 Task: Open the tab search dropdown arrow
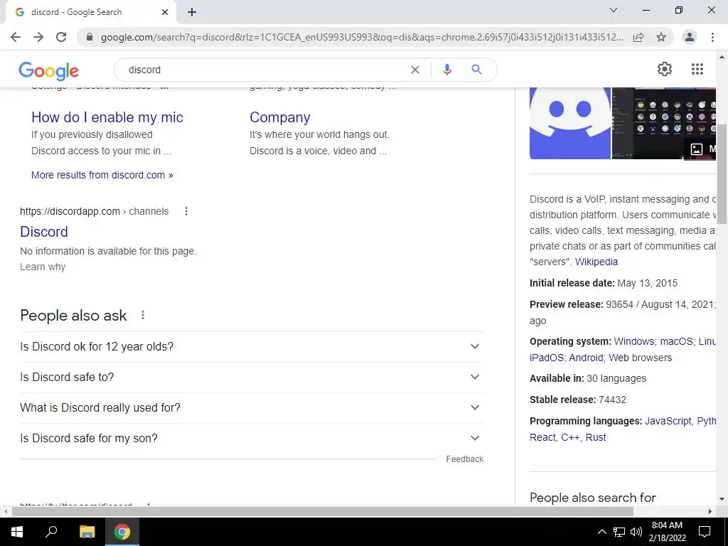[x=614, y=10]
